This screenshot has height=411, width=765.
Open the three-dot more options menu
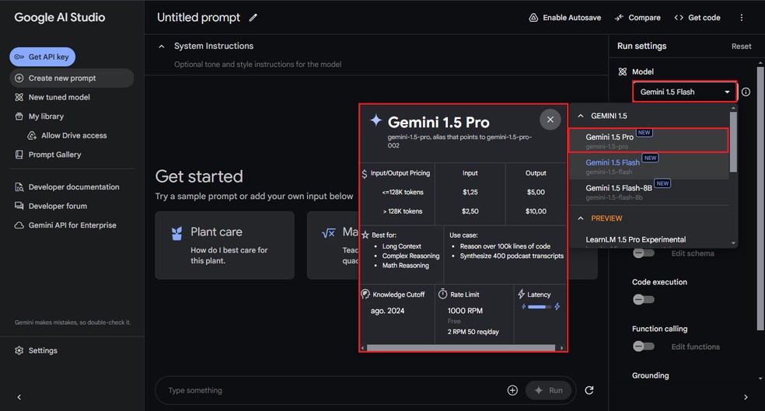741,18
